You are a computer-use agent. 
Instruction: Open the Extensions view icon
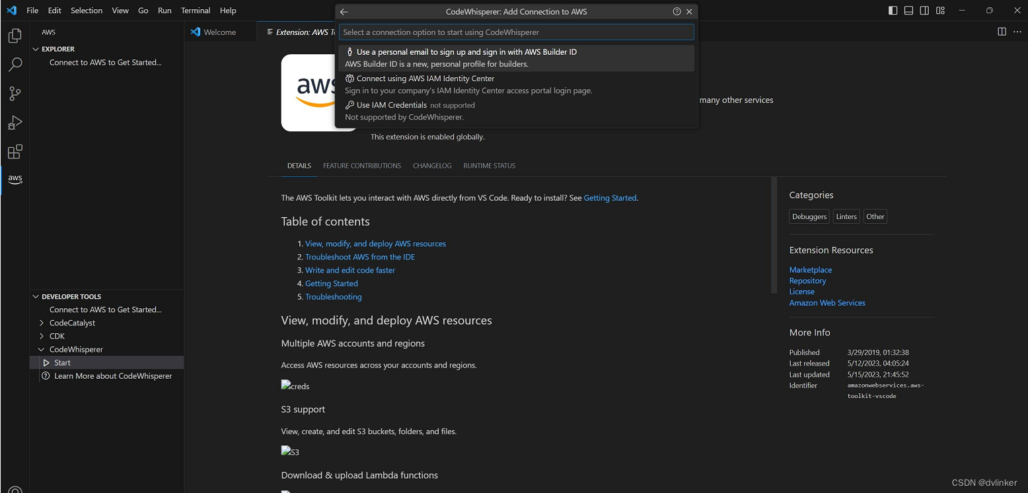tap(15, 152)
